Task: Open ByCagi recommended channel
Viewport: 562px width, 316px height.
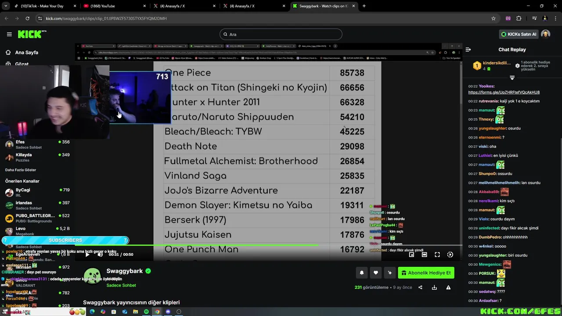Action: click(37, 192)
